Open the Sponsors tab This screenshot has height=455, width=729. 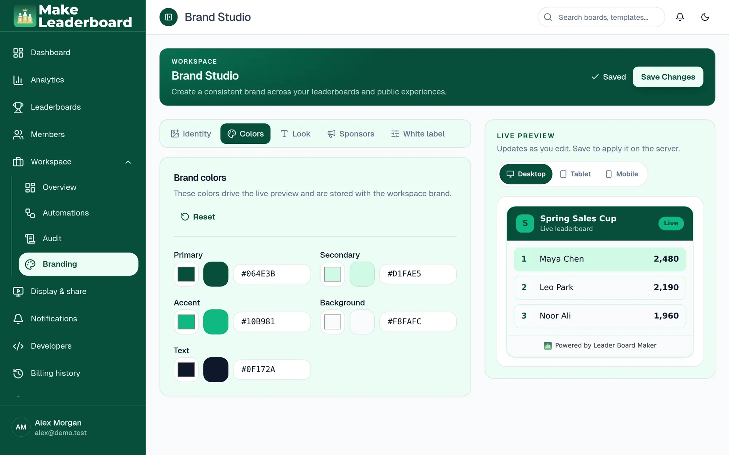(x=351, y=134)
